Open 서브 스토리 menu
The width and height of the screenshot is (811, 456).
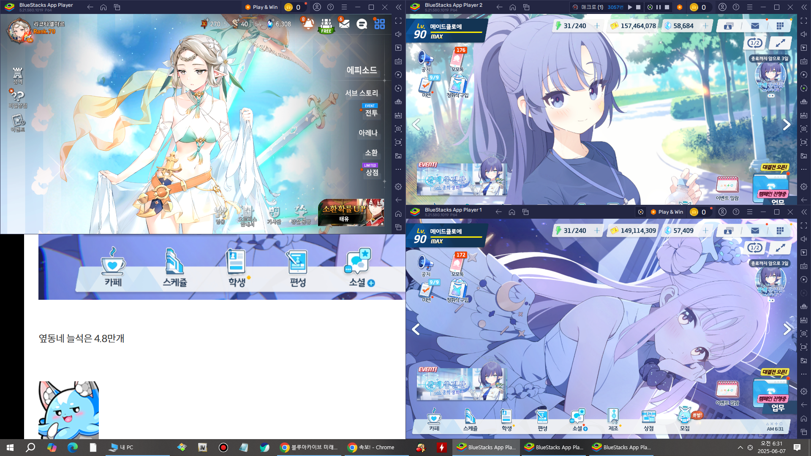362,93
